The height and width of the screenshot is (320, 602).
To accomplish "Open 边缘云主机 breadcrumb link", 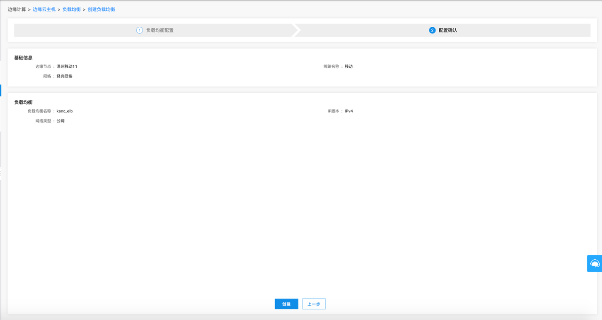I will (44, 9).
